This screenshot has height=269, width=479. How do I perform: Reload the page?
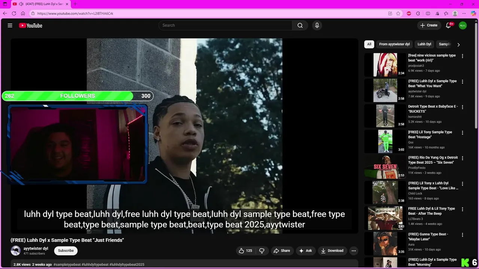[14, 13]
